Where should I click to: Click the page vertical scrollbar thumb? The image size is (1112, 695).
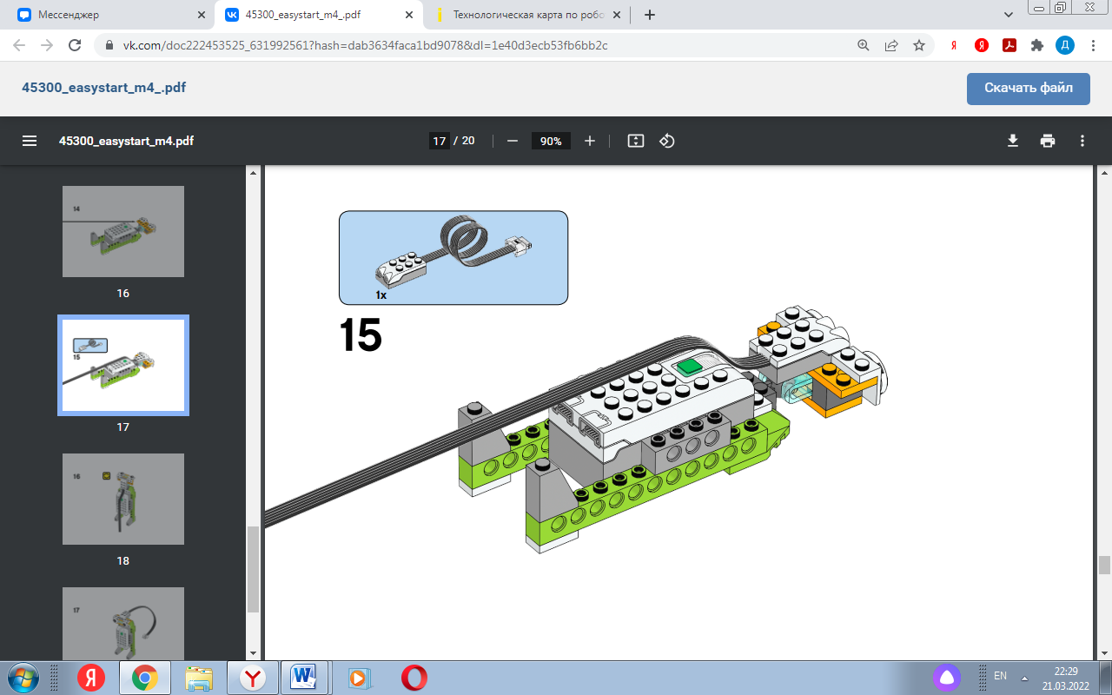pos(1105,565)
